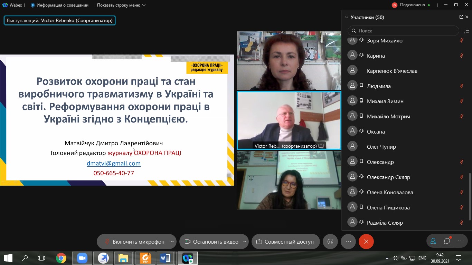The image size is (472, 265).
Task: Open Zoom from the Windows taskbar
Action: 82,258
